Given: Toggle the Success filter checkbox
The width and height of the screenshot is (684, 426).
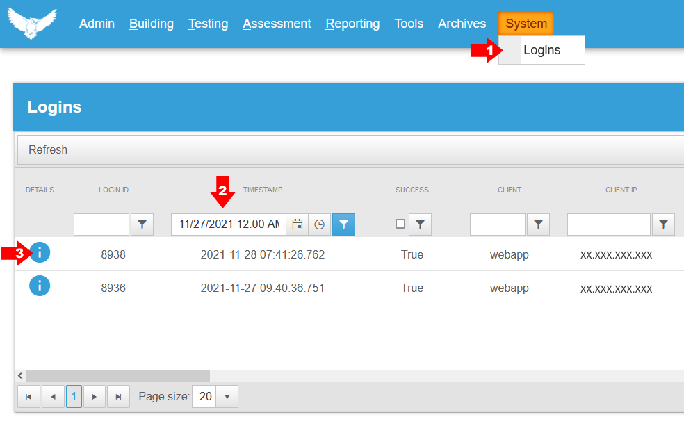Looking at the screenshot, I should point(400,224).
